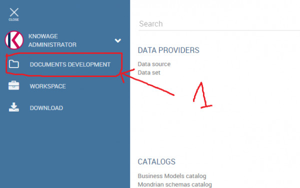Click the DATA PROVIDERS section heading
Image resolution: width=300 pixels, height=188 pixels.
[168, 50]
